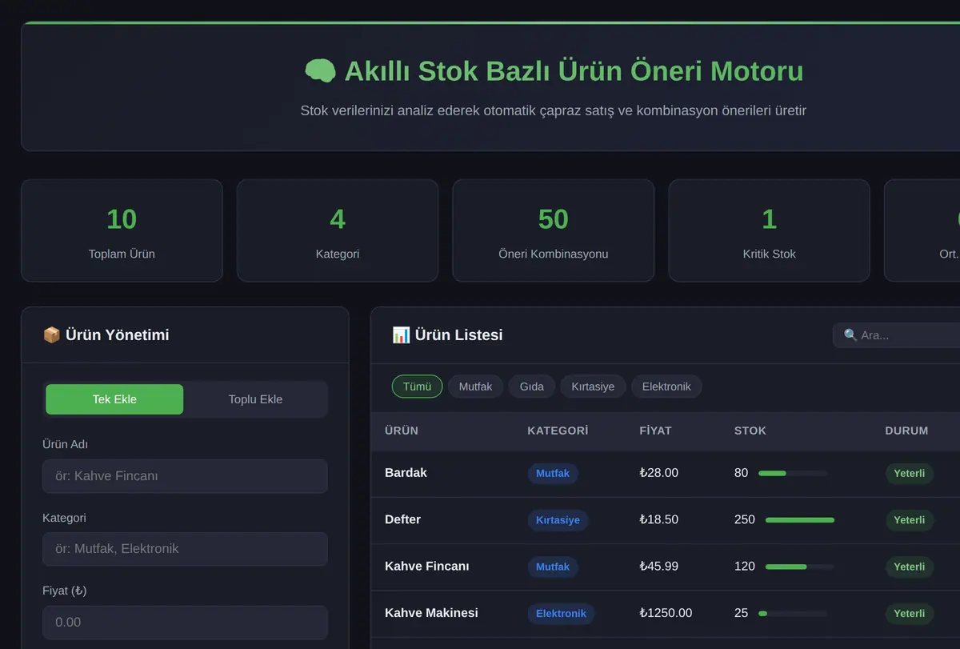Click Mutfak badge in Kahve Fincanı row
This screenshot has height=649, width=960.
pyautogui.click(x=553, y=567)
